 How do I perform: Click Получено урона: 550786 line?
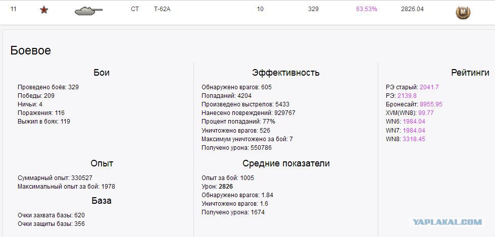[x=236, y=147]
